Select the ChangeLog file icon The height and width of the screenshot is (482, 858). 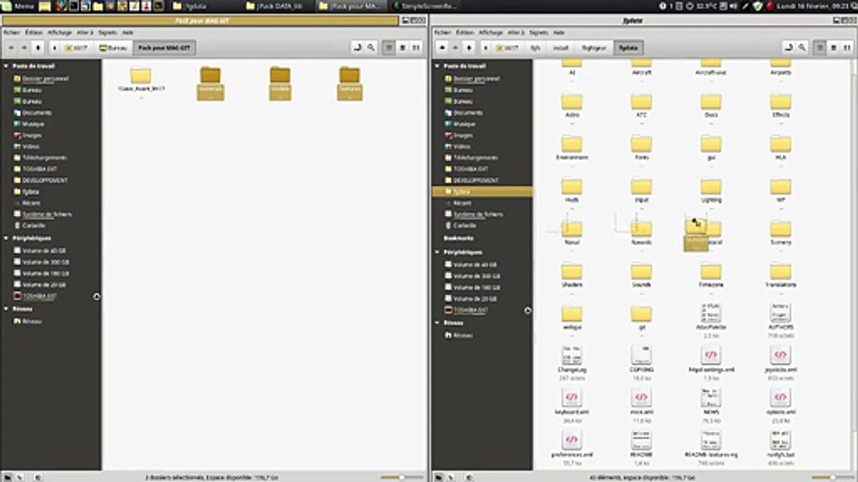tap(572, 355)
